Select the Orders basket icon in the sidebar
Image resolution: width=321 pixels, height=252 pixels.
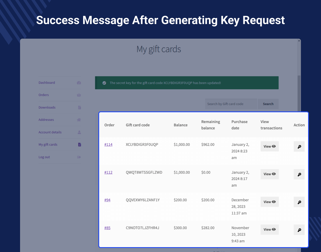pos(79,95)
